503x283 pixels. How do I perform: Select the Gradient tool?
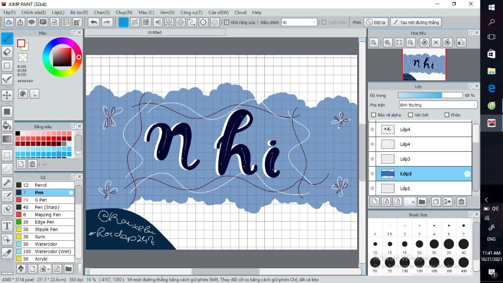pyautogui.click(x=7, y=139)
